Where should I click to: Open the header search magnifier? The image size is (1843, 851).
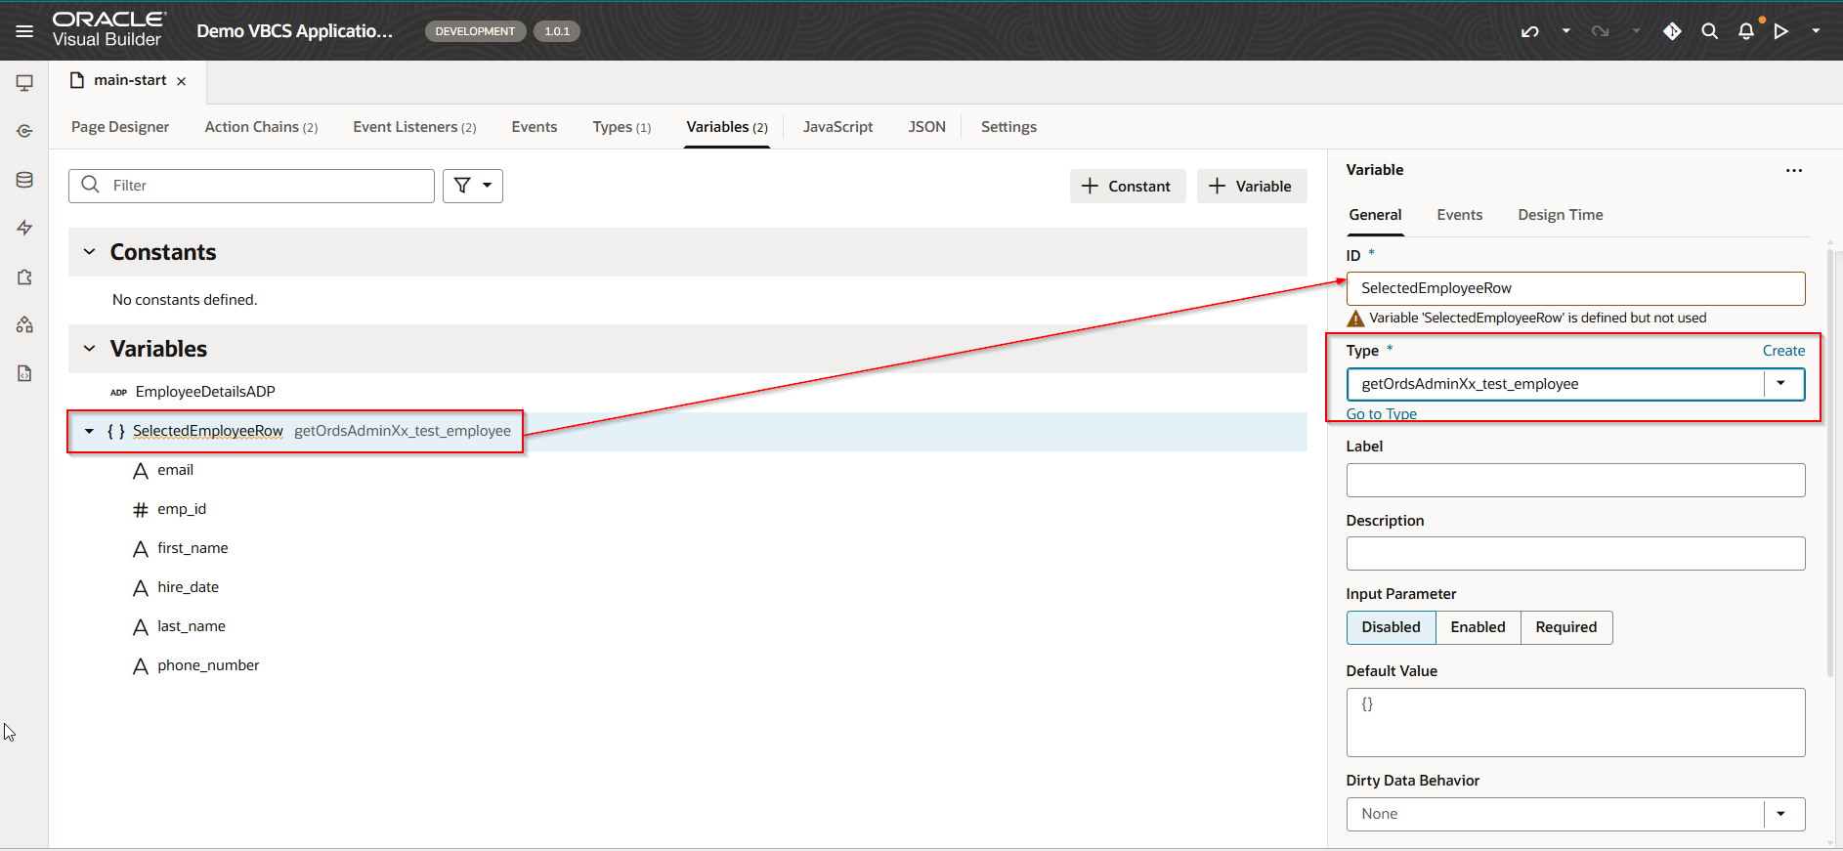tap(1709, 31)
